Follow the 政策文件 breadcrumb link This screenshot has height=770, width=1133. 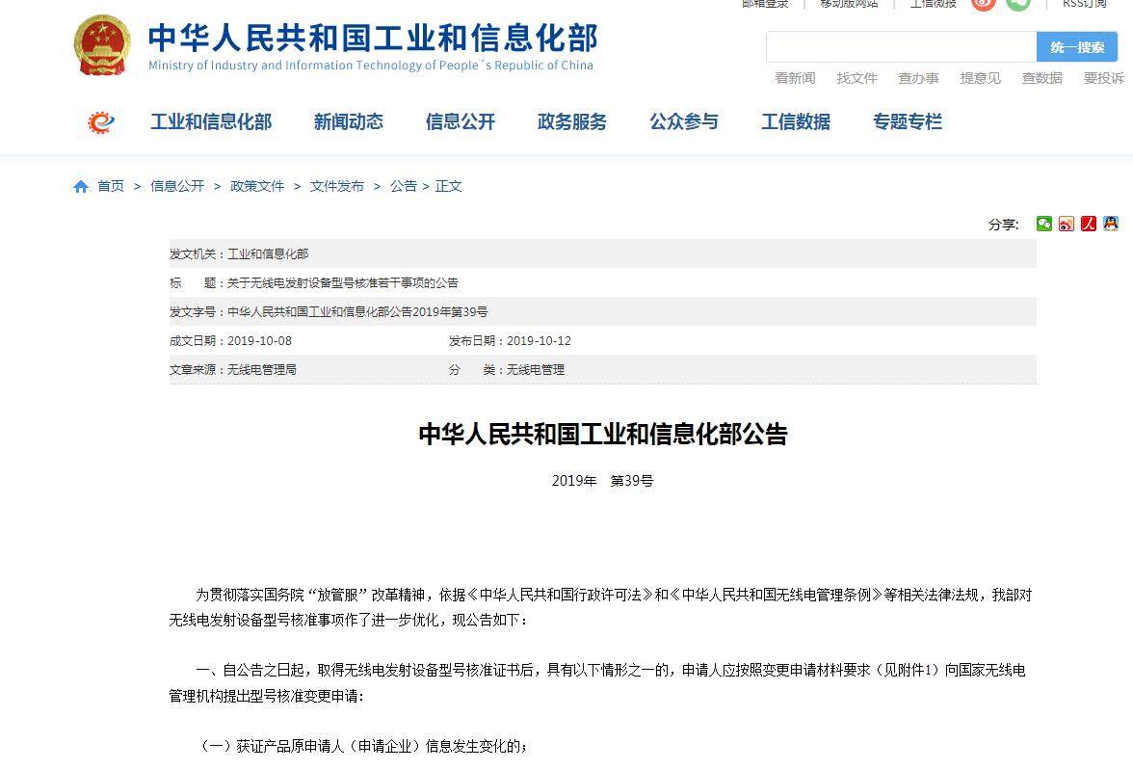257,186
